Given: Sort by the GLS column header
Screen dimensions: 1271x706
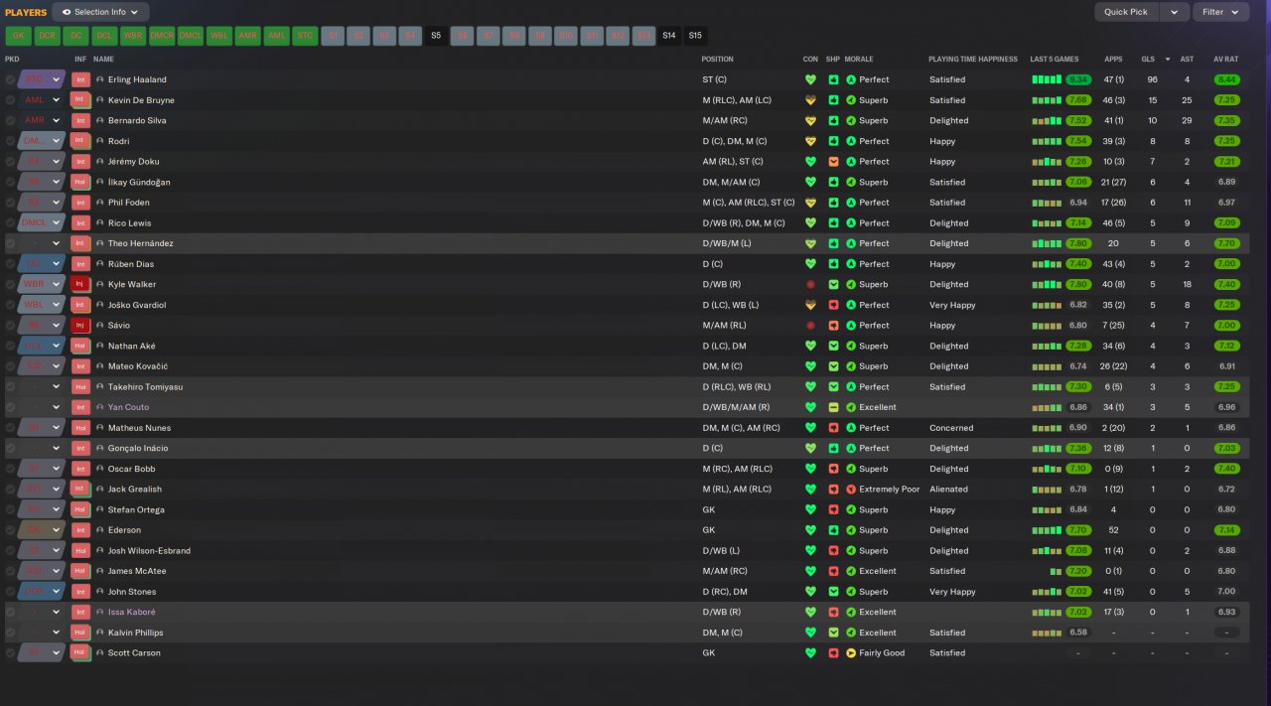Looking at the screenshot, I should [x=1148, y=60].
